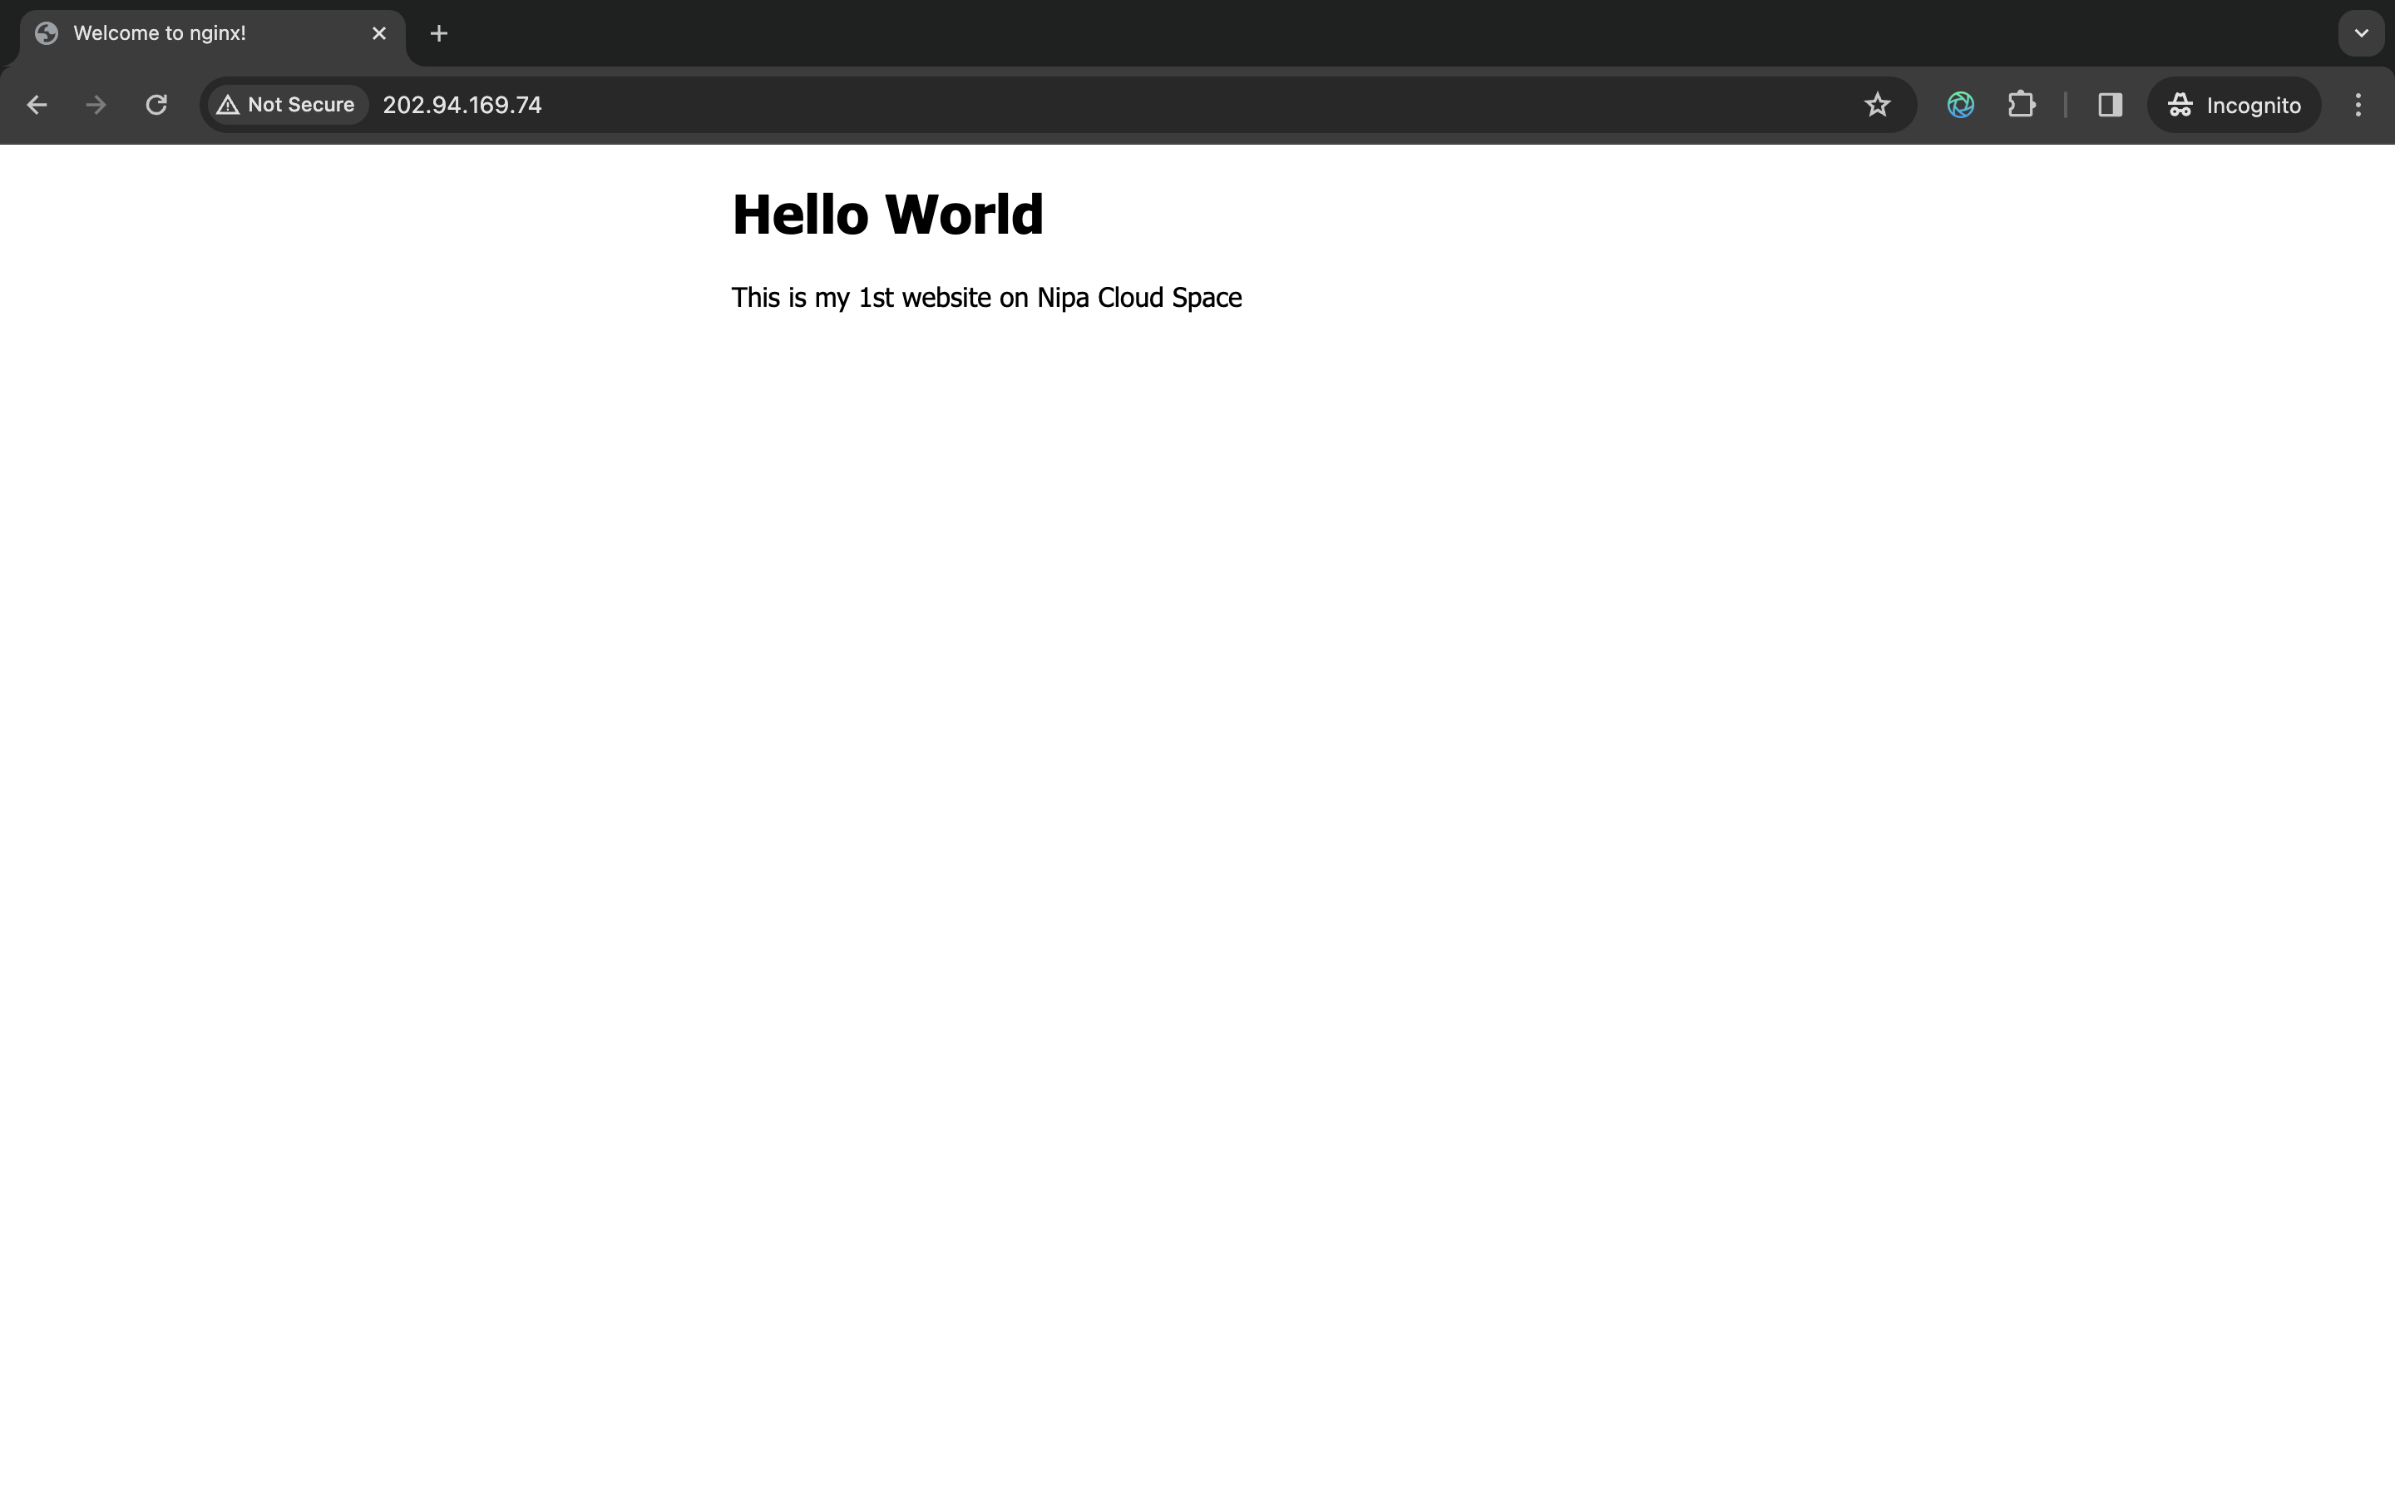Screen dimensions: 2395x1497
Task: Open the Chrome three-dot menu
Action: pyautogui.click(x=2358, y=105)
